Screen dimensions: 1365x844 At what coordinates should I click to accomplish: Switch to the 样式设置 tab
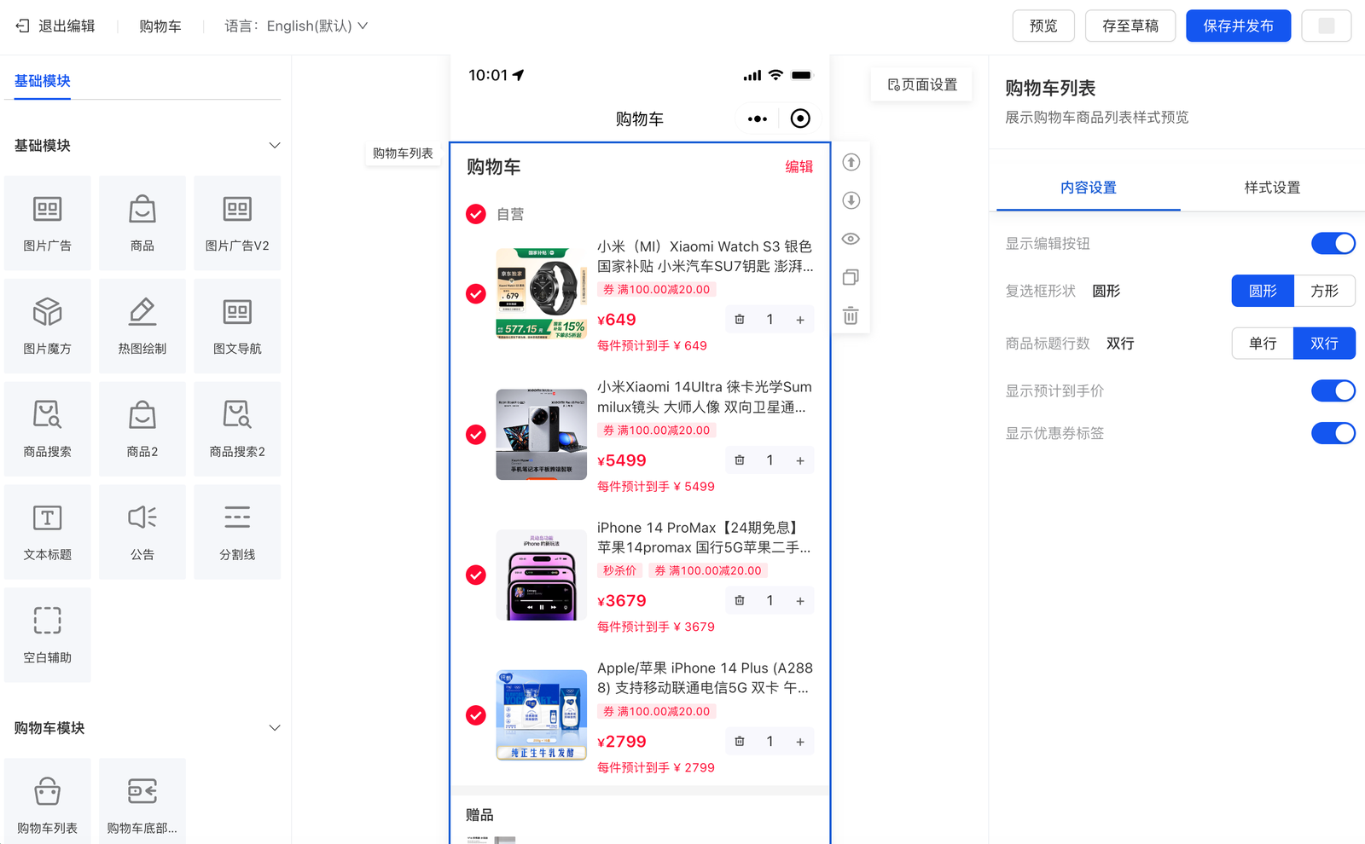1272,188
